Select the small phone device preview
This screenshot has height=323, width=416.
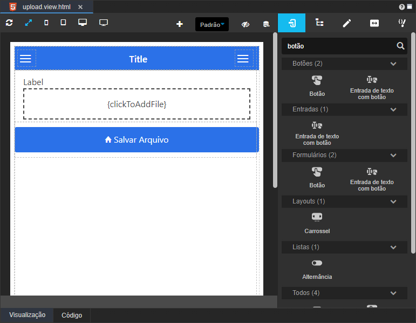click(x=46, y=23)
